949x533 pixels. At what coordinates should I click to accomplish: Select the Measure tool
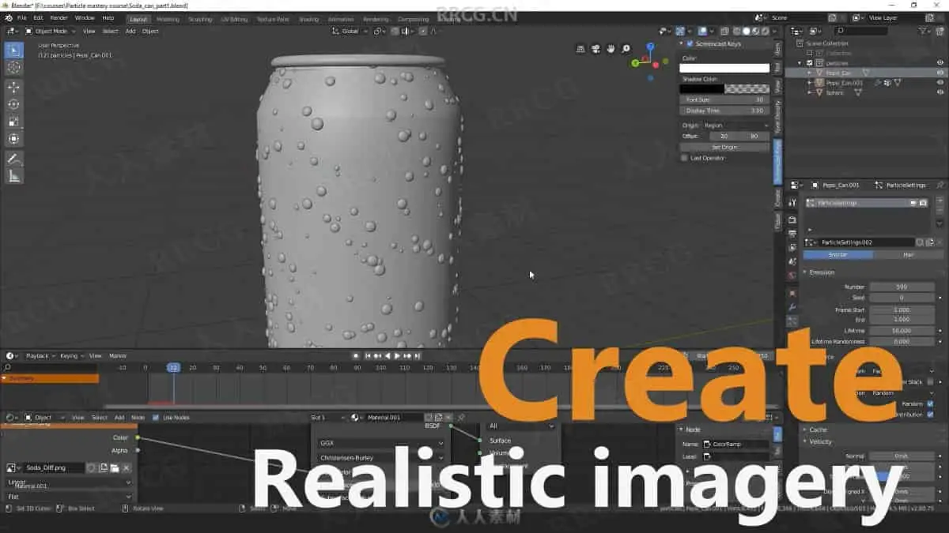pyautogui.click(x=13, y=176)
